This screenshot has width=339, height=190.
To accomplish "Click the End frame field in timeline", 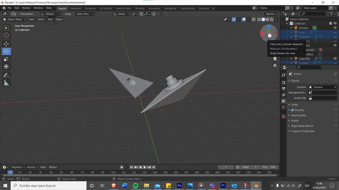I will (x=269, y=167).
